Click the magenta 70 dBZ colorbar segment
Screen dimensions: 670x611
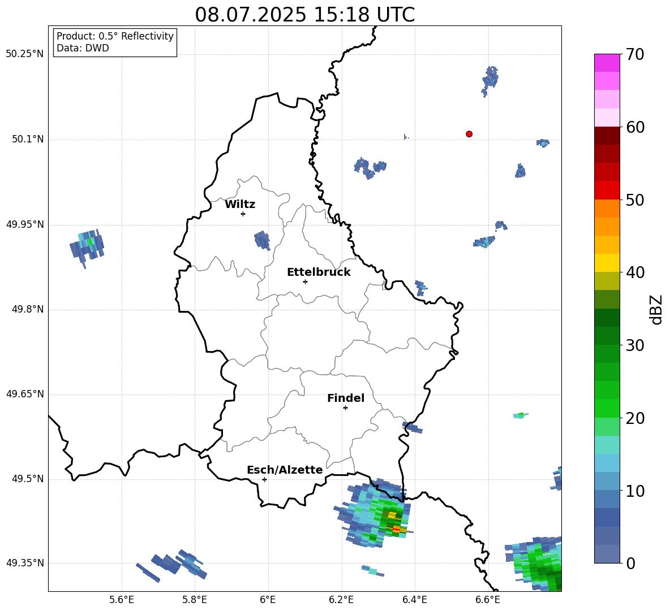pyautogui.click(x=607, y=63)
